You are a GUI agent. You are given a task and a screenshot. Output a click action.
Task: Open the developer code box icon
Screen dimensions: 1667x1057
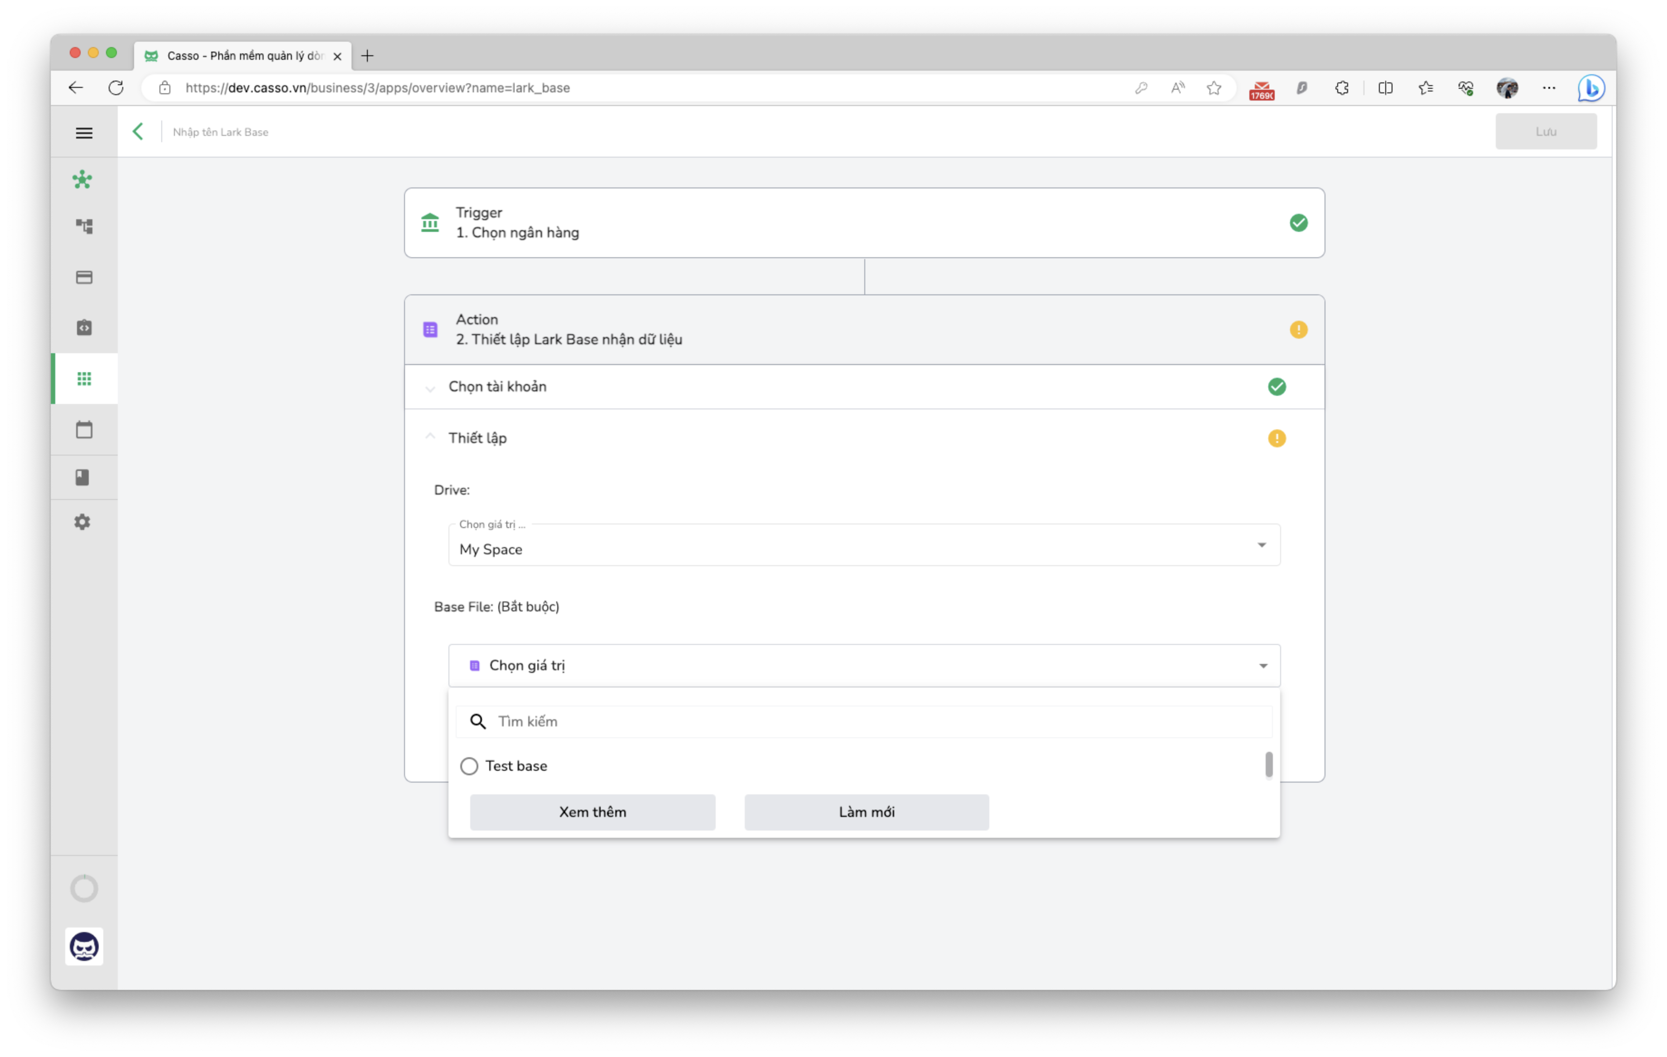tap(84, 327)
